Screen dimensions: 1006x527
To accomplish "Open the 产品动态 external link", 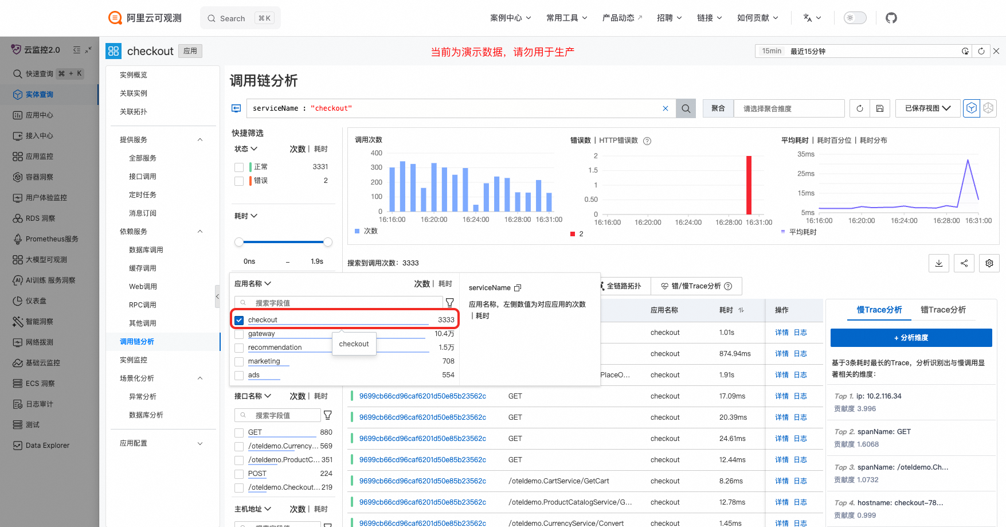I will [622, 18].
